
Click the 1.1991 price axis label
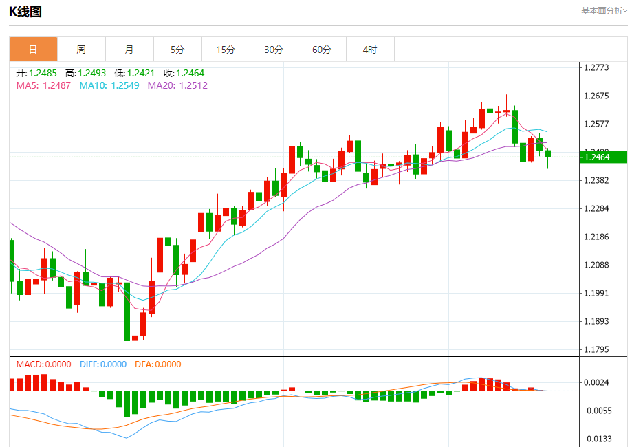(x=596, y=294)
